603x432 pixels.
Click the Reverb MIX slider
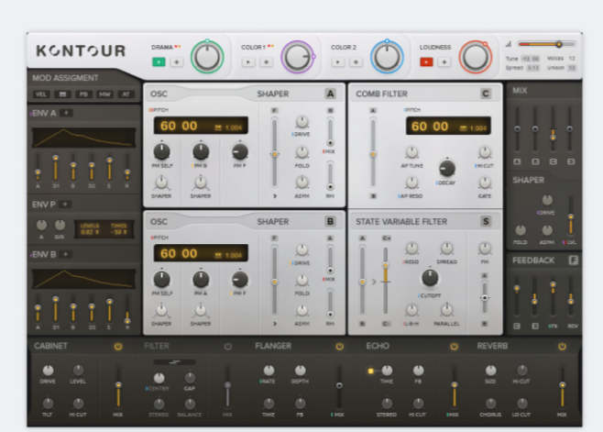point(563,386)
